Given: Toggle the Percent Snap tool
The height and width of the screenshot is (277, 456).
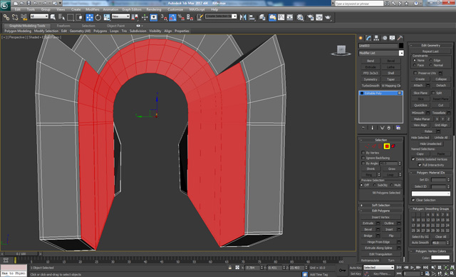Looking at the screenshot, I should (181, 17).
